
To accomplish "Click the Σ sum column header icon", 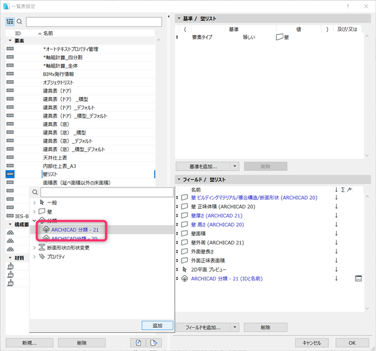I will (343, 189).
